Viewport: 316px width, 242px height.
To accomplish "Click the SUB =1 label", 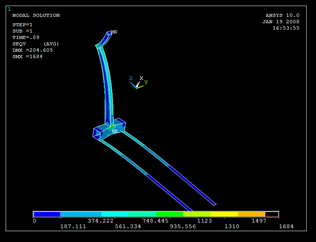I will pos(23,31).
